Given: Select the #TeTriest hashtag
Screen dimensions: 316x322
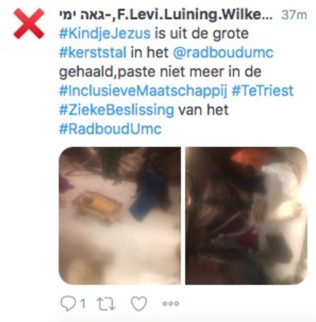Looking at the screenshot, I should pyautogui.click(x=263, y=91).
